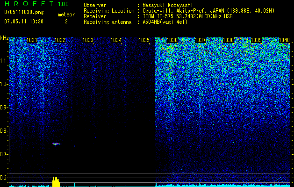This screenshot has width=294, height=187.
Task: Click the 0.6 kHz frequency axis label
Action: pyautogui.click(x=4, y=178)
